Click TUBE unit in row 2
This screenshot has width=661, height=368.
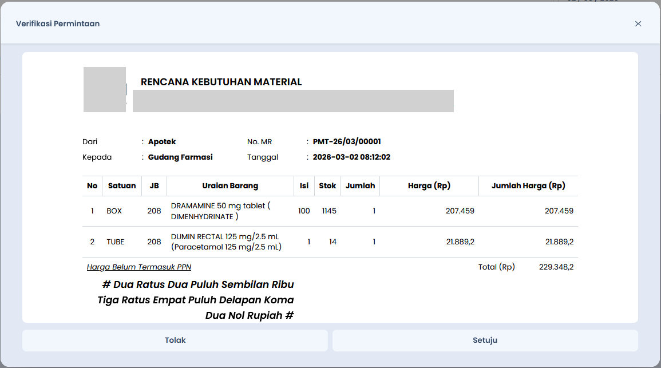click(x=115, y=242)
